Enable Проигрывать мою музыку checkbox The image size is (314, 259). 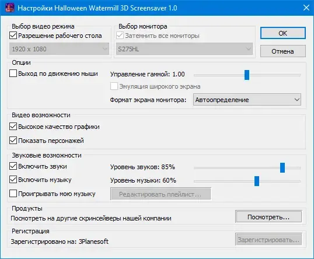point(13,194)
